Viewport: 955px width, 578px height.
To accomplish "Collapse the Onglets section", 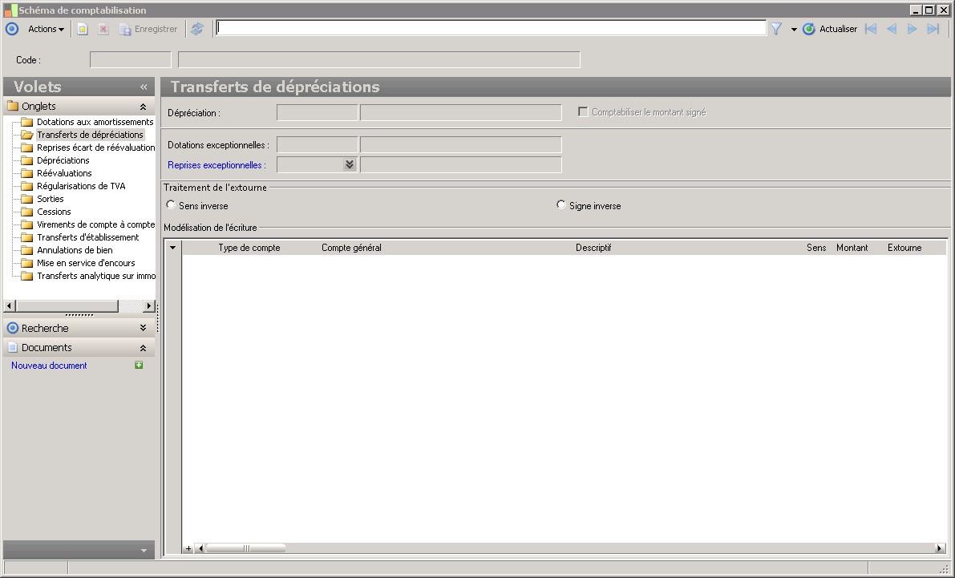I will (x=143, y=107).
